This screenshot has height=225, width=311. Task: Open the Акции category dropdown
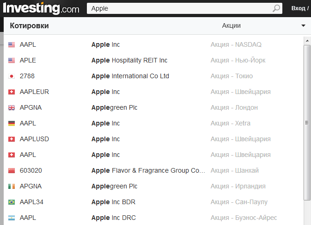click(x=231, y=26)
